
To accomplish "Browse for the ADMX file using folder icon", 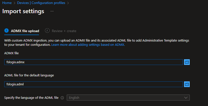I will tap(187, 62).
